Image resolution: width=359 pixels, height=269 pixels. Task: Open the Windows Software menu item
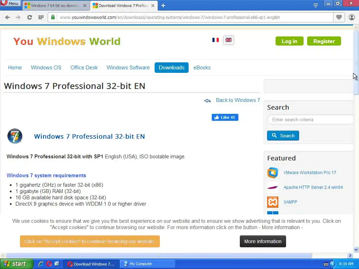tap(128, 68)
